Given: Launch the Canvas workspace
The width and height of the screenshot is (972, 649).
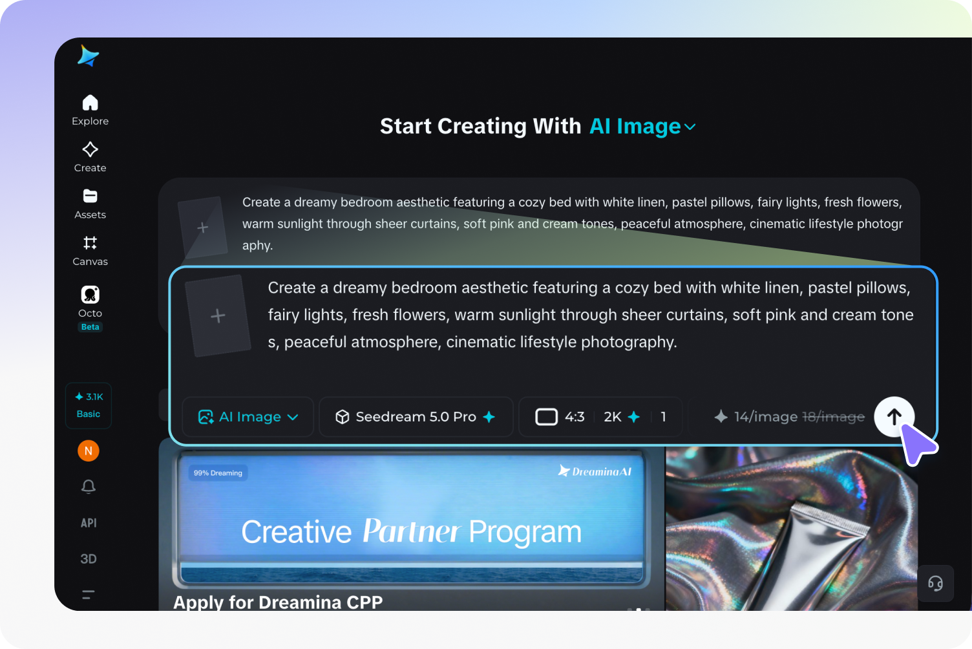Looking at the screenshot, I should pos(90,251).
